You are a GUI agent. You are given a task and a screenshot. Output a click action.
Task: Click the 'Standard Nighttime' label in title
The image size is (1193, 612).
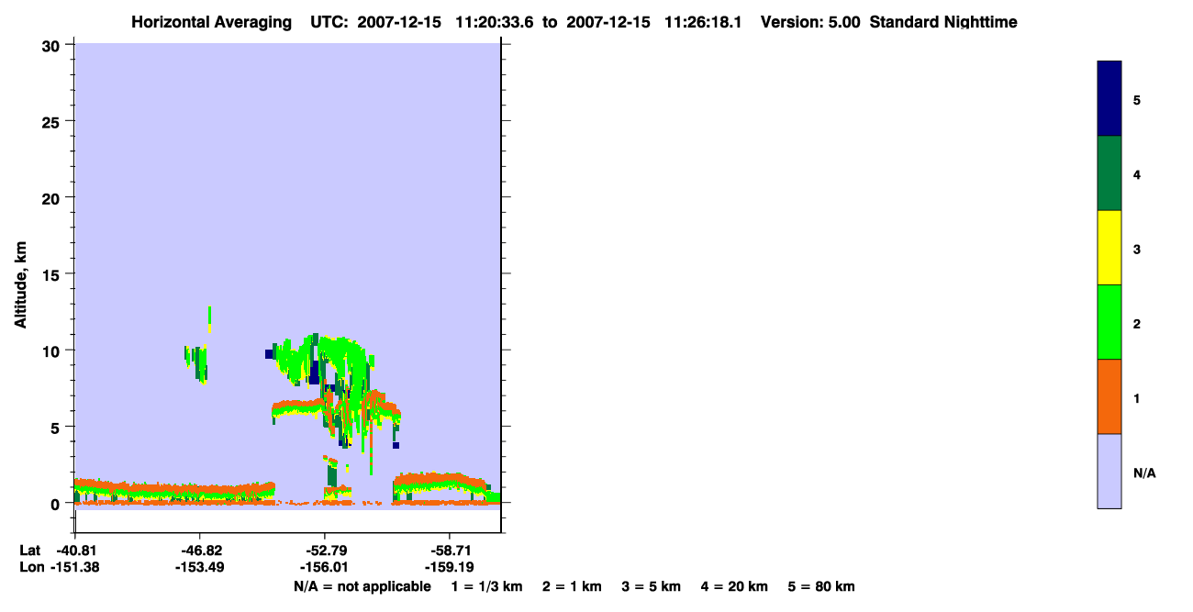click(943, 22)
